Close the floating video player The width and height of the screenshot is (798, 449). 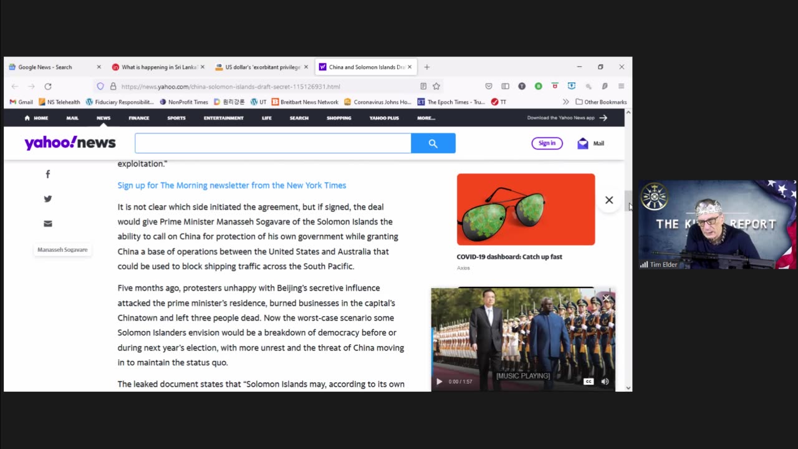[606, 298]
